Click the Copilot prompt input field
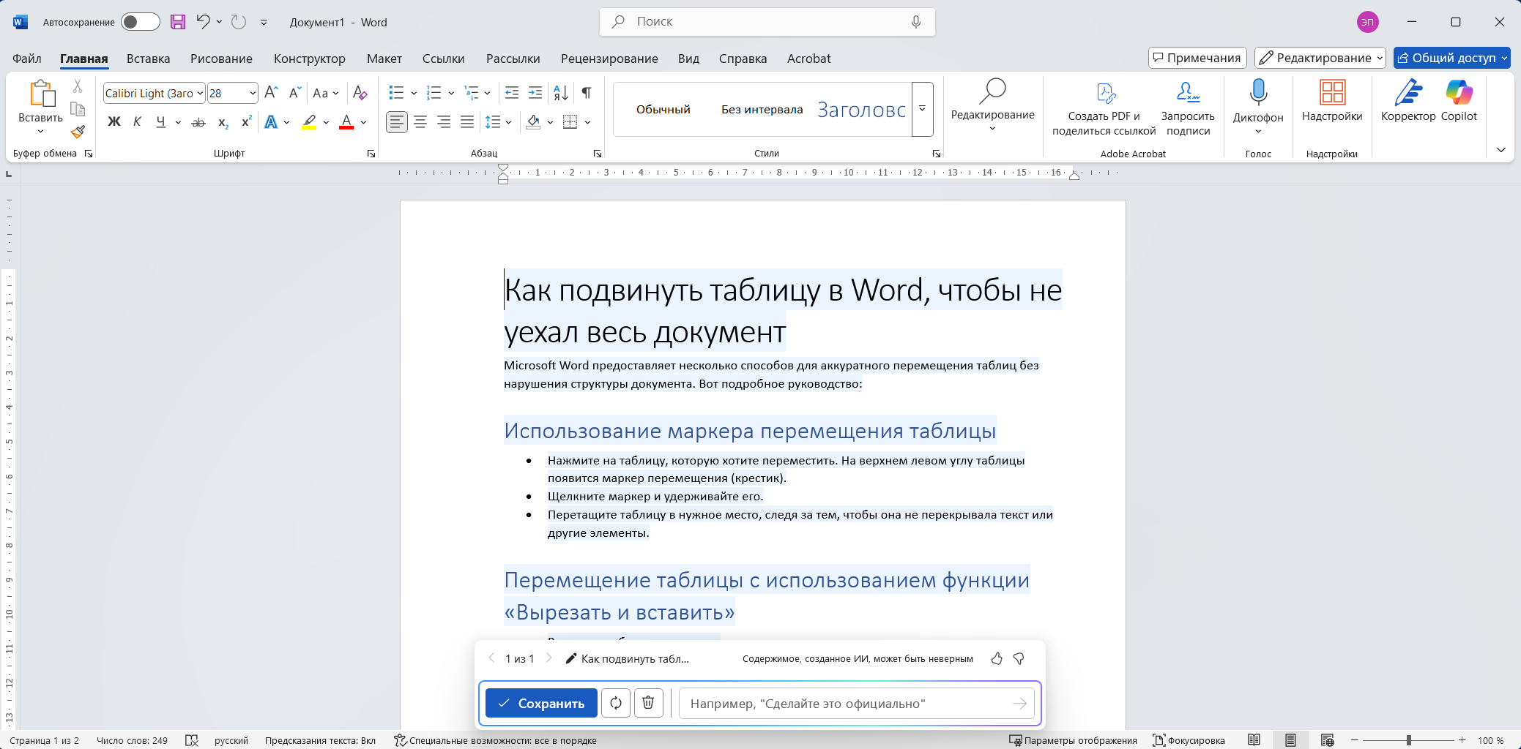This screenshot has width=1521, height=749. coord(856,703)
